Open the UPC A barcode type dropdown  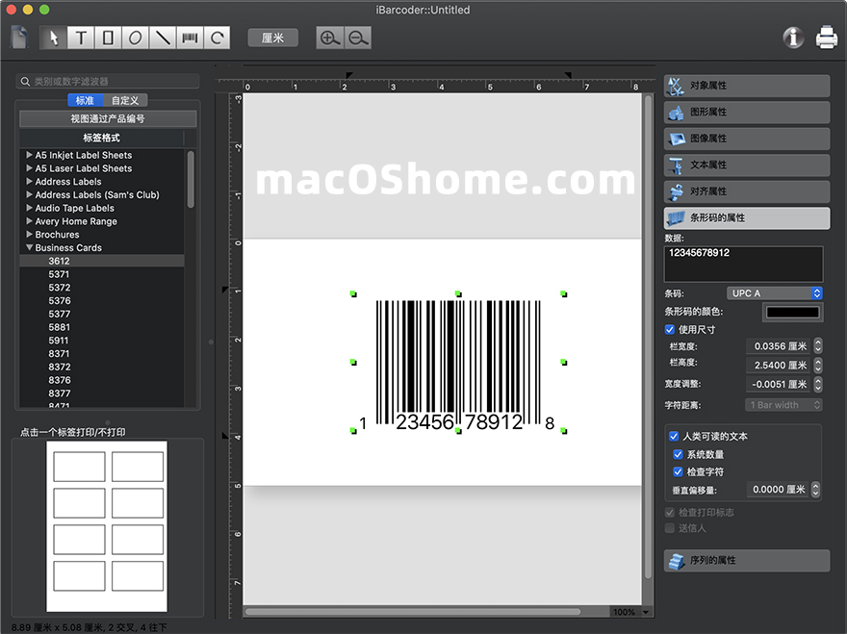pyautogui.click(x=774, y=293)
